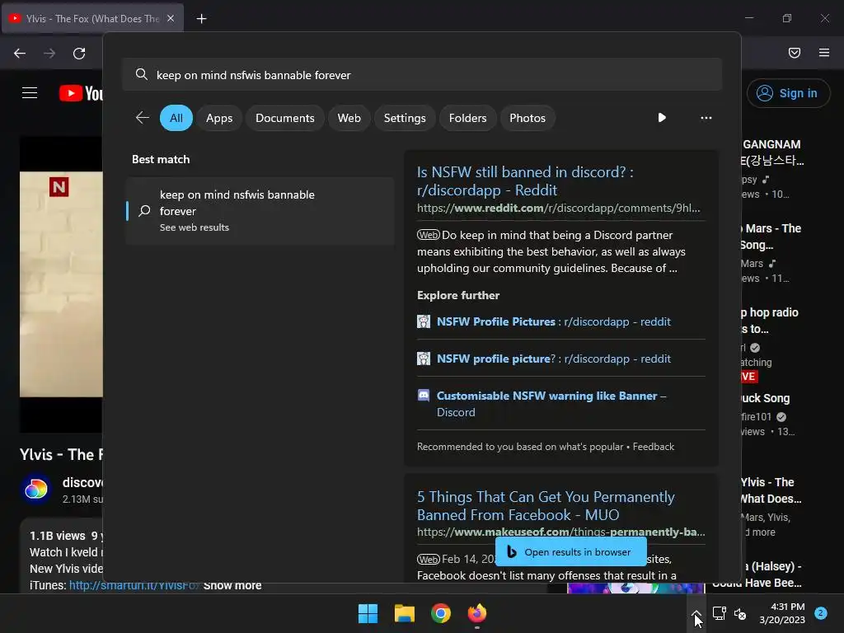Show more filters with the arrow

[x=662, y=117]
